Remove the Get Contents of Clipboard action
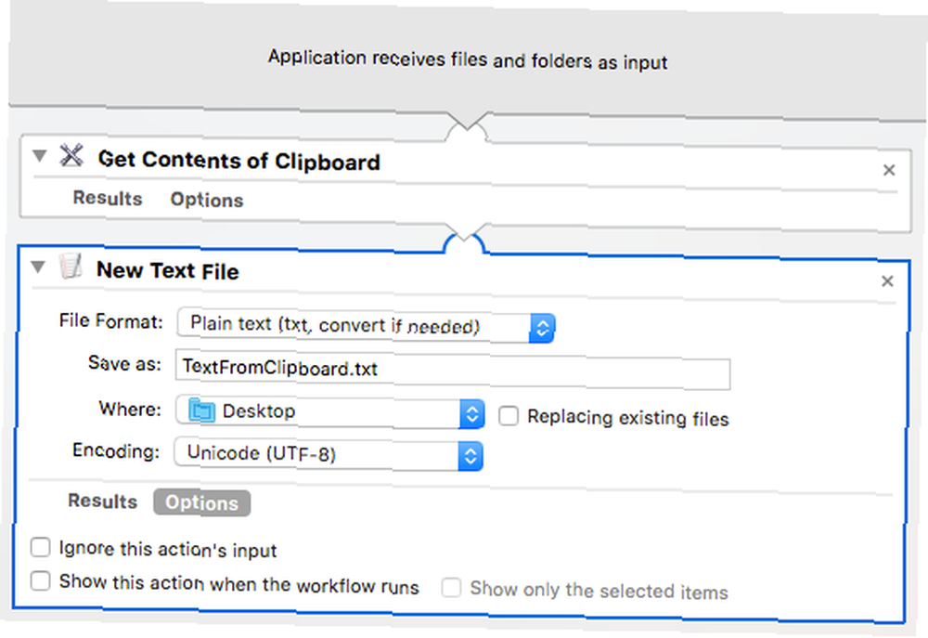Image resolution: width=928 pixels, height=638 pixels. click(x=888, y=171)
